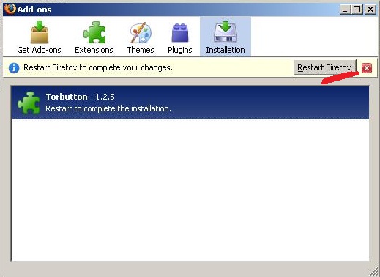Viewport: 380px width, 277px height.
Task: Click the blue info icon in notification
Action: pos(14,68)
